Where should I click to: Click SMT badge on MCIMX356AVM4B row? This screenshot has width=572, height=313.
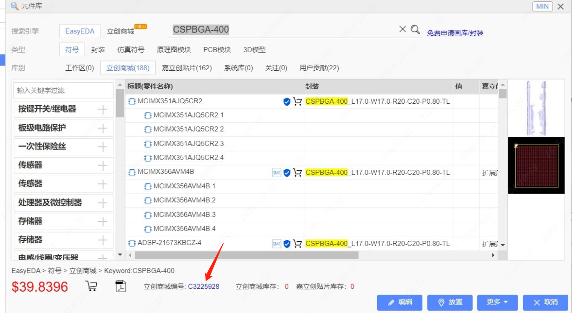pos(277,173)
